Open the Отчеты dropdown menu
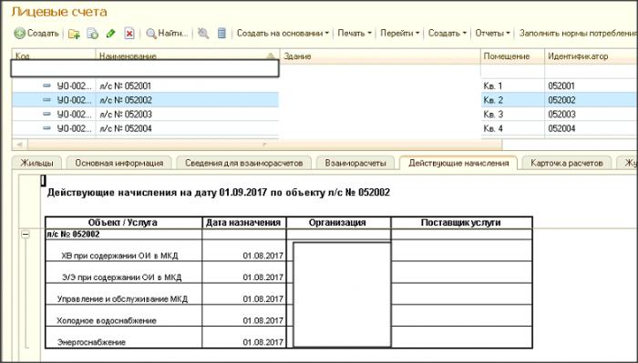 pyautogui.click(x=492, y=34)
